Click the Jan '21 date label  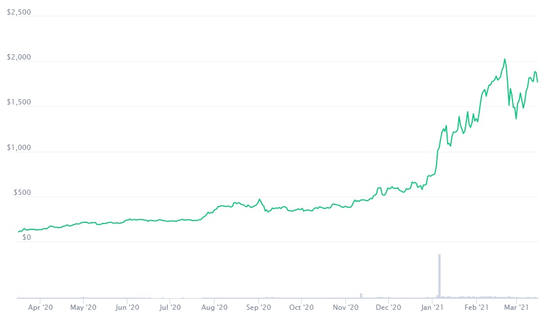pyautogui.click(x=432, y=307)
